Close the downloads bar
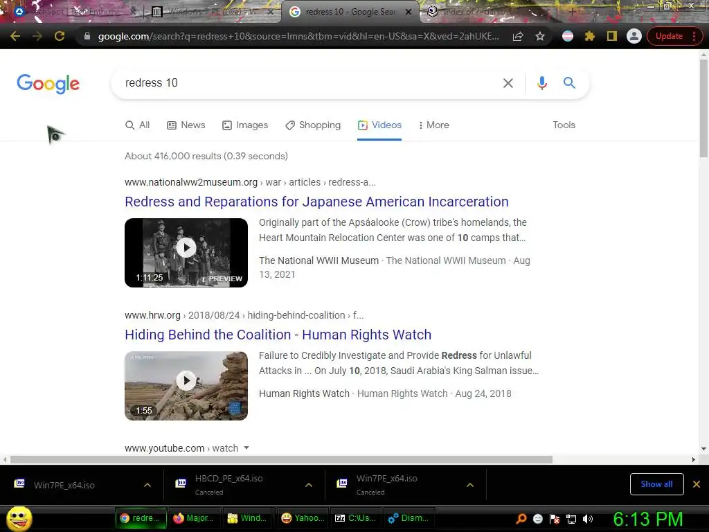The width and height of the screenshot is (709, 532). point(697,484)
